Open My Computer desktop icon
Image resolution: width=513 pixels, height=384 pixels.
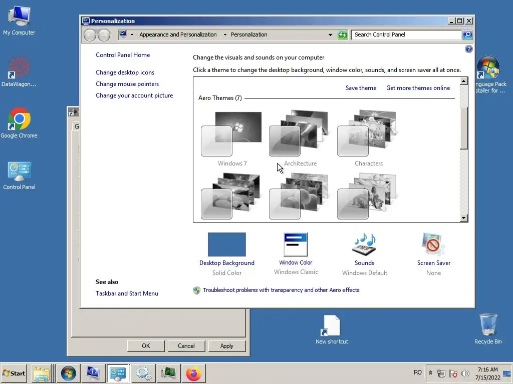point(19,20)
